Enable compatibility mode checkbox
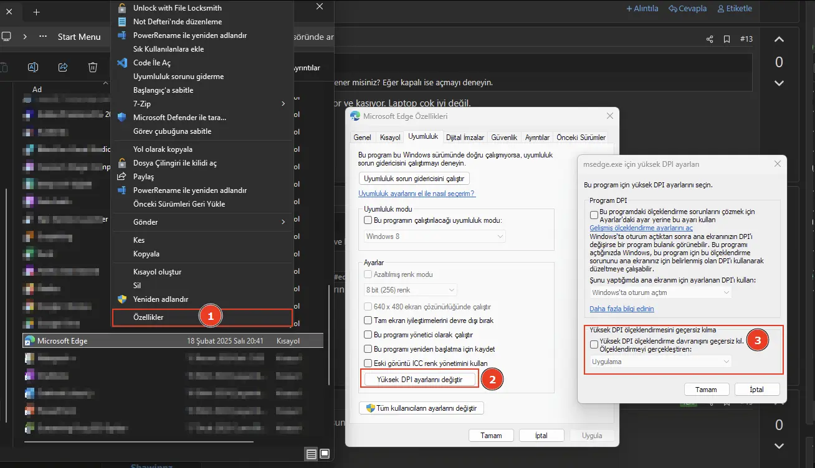 [368, 220]
